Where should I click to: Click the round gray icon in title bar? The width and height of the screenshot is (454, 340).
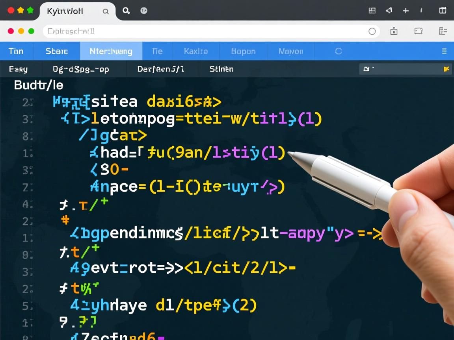point(144,11)
